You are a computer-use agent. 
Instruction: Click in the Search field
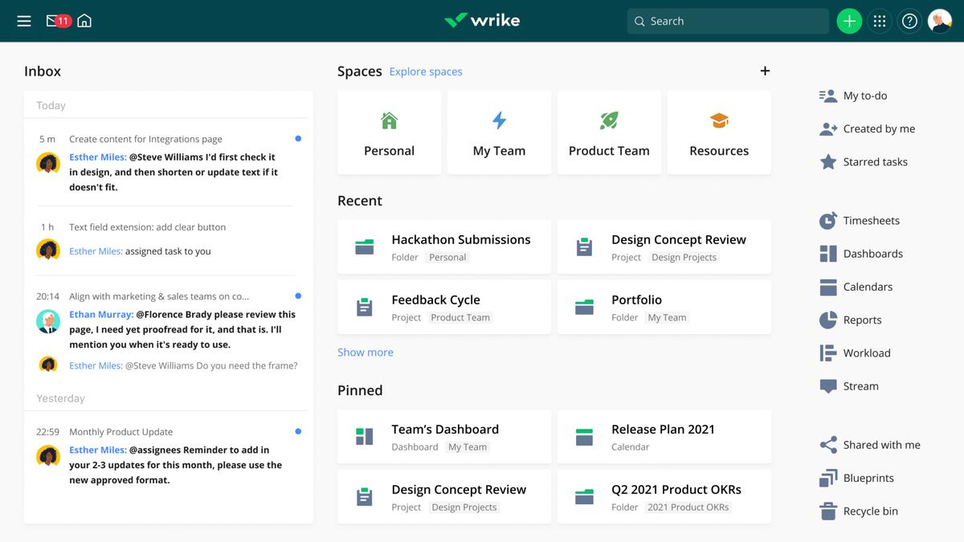727,21
